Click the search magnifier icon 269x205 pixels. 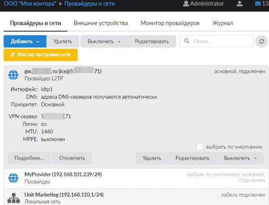[x=187, y=42]
